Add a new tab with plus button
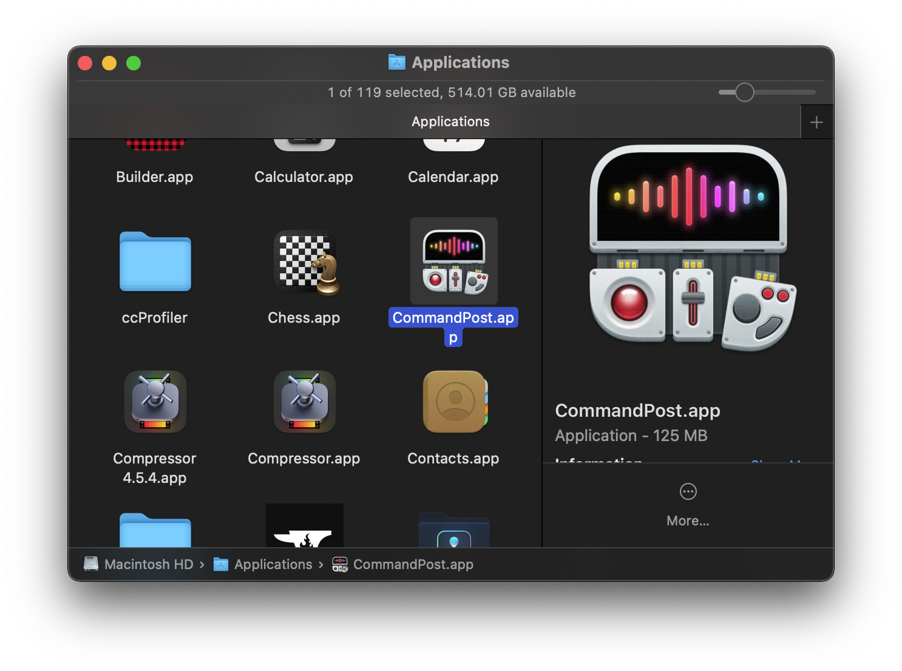 [816, 122]
